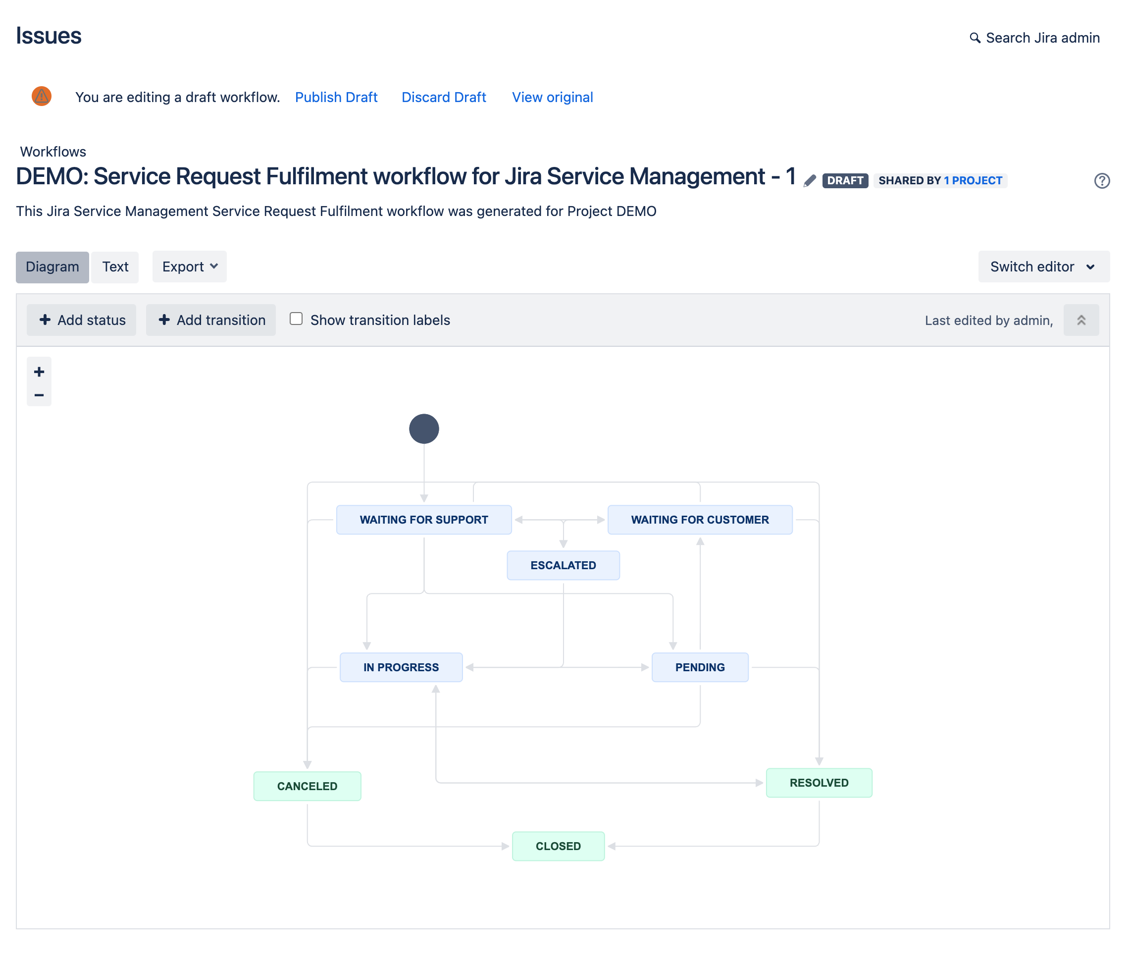Image resolution: width=1131 pixels, height=965 pixels.
Task: Select the PENDING status node
Action: tap(700, 667)
